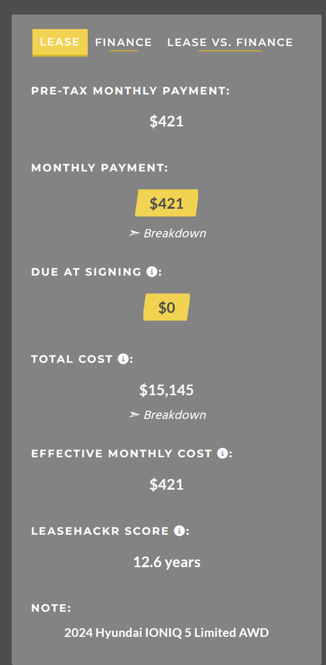Select the pre-tax monthly payment $421 amount

167,121
